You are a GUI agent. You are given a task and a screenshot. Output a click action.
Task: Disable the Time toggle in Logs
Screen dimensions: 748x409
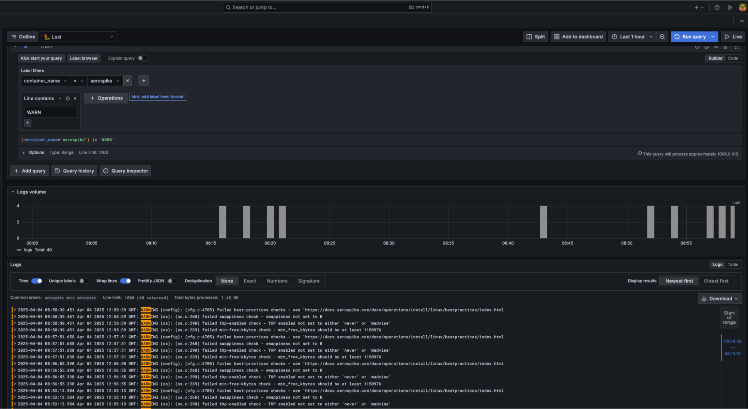(x=37, y=281)
